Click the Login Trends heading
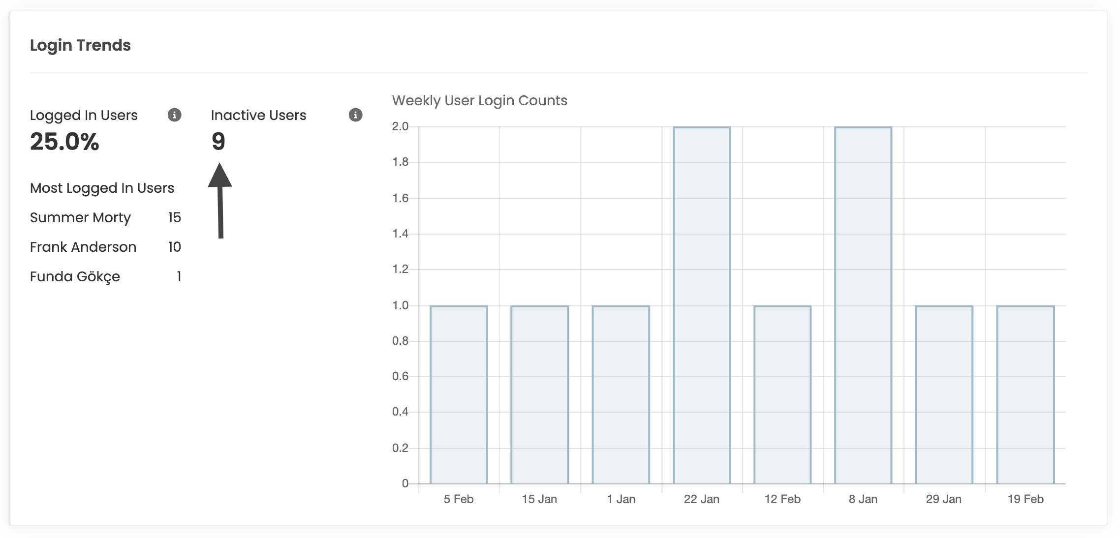The image size is (1120, 538). [80, 45]
